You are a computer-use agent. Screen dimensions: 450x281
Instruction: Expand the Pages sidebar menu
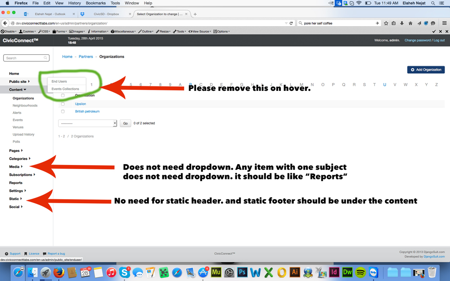click(16, 151)
